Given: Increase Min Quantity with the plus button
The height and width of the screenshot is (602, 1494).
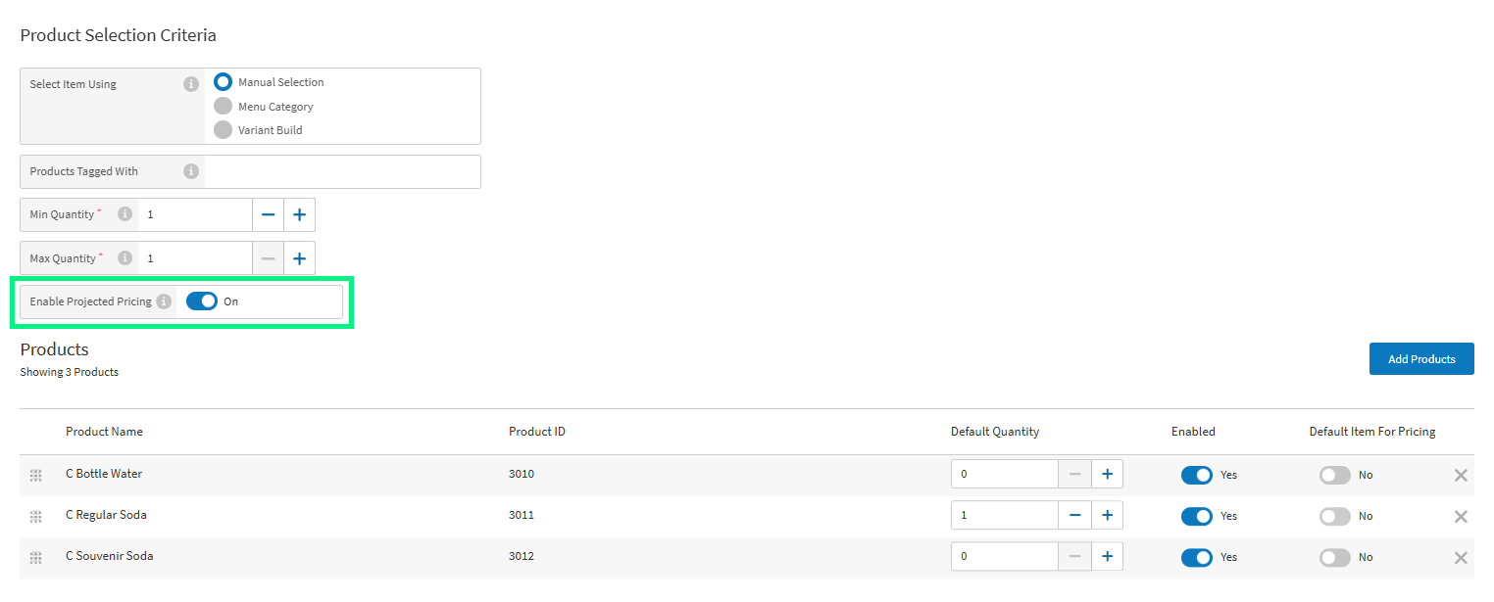Looking at the screenshot, I should [x=299, y=214].
